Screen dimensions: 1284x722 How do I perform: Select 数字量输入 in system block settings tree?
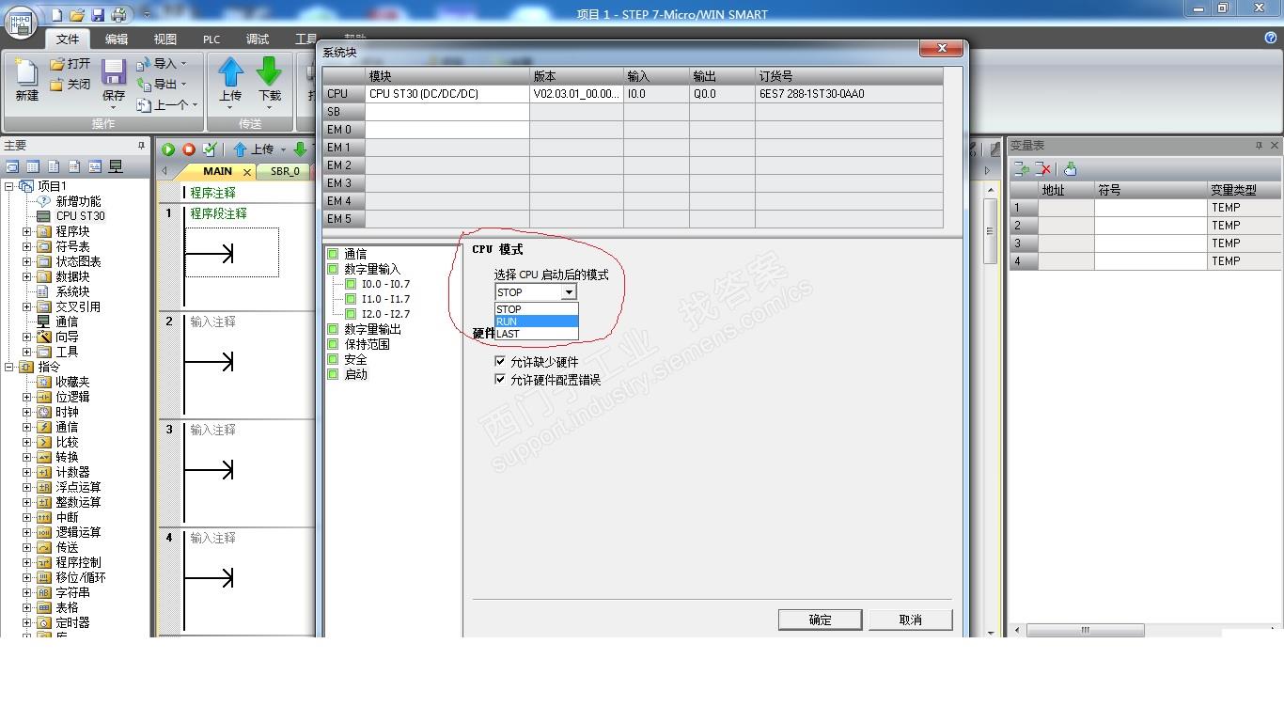372,269
